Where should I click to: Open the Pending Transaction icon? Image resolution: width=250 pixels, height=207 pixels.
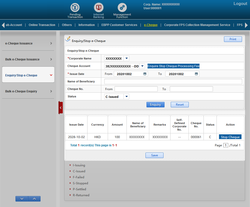click(75, 8)
